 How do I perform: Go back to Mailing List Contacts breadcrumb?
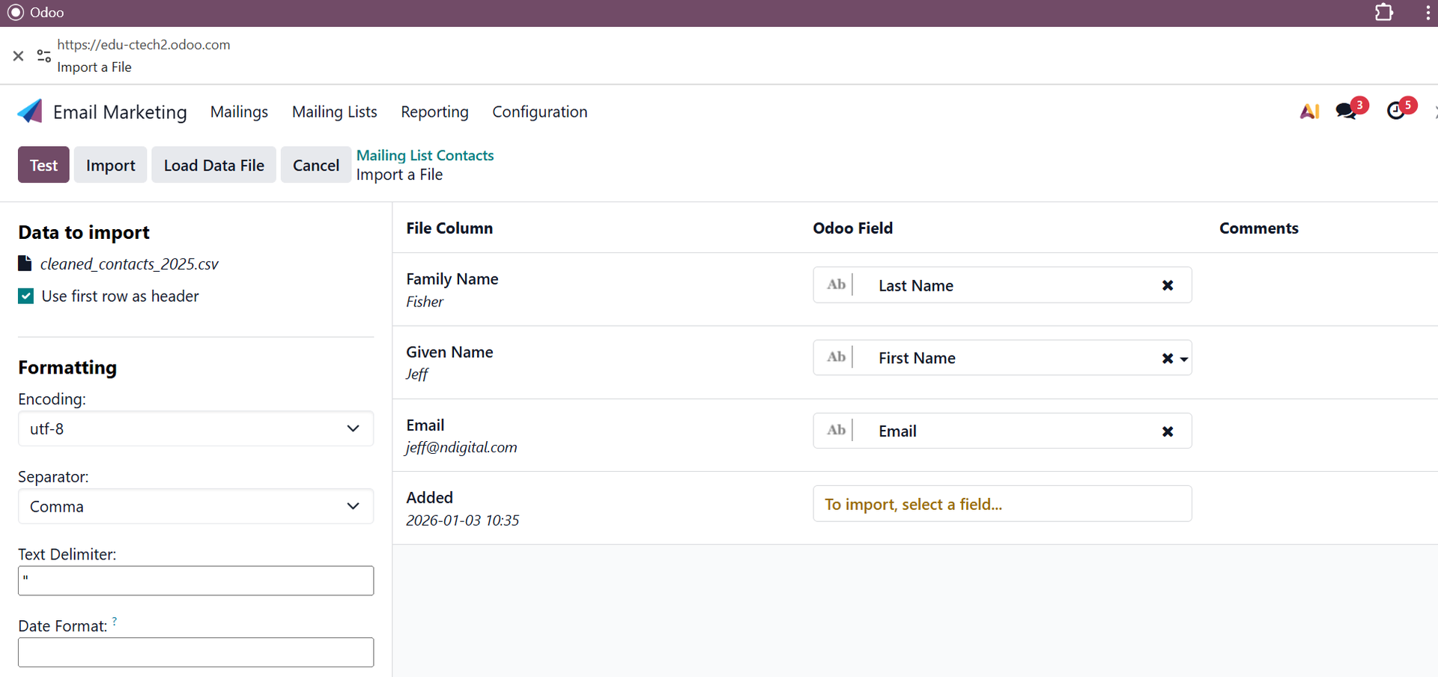[x=425, y=155]
